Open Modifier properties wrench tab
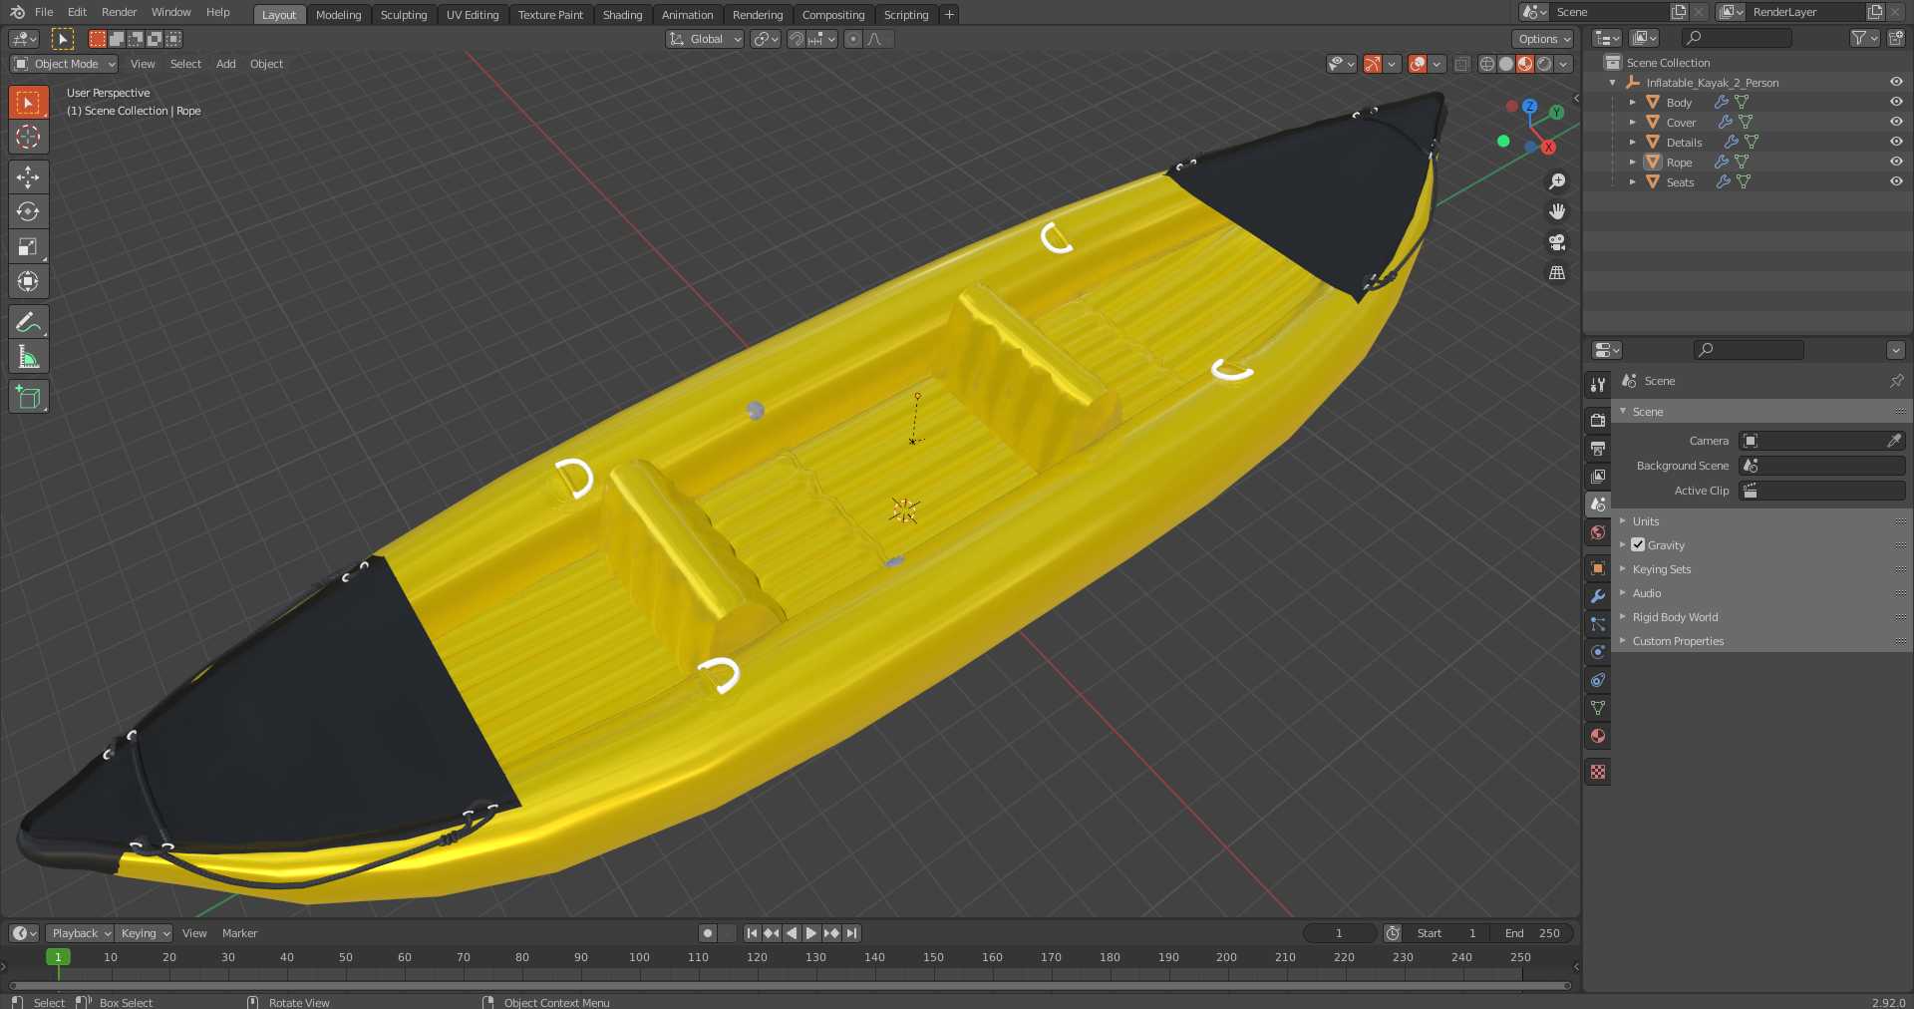 [x=1598, y=596]
